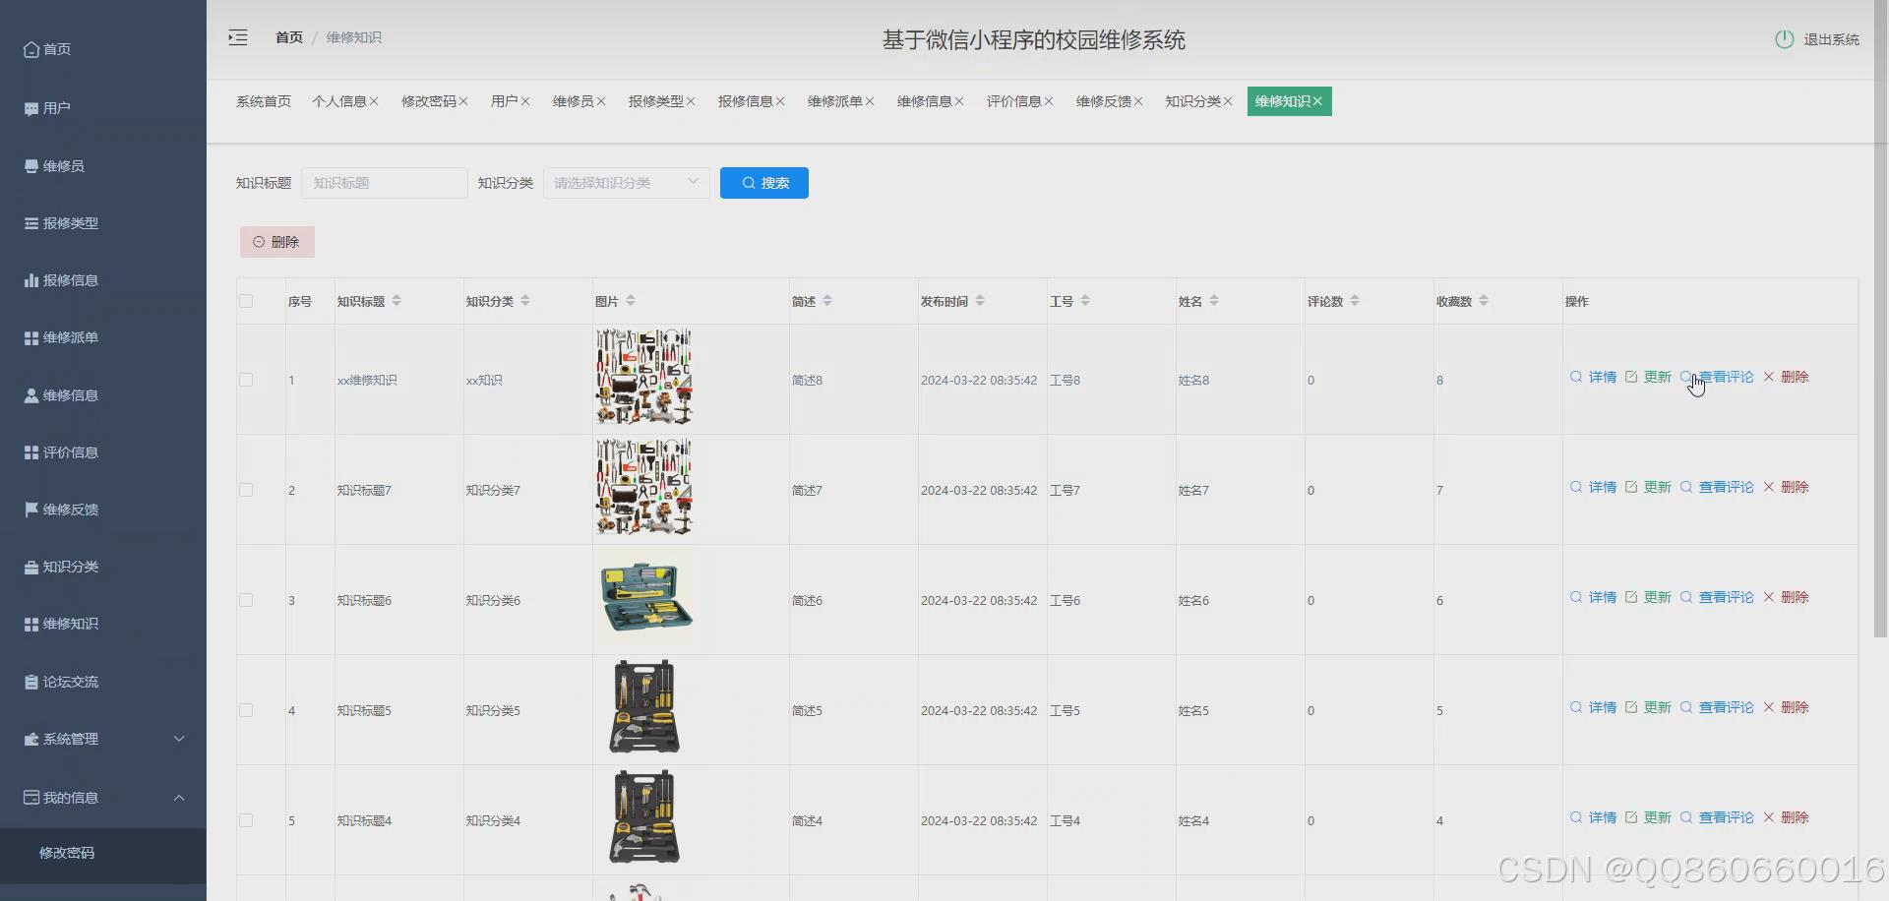The height and width of the screenshot is (901, 1889).
Task: Check the checkbox for 知识标题6
Action: (246, 600)
